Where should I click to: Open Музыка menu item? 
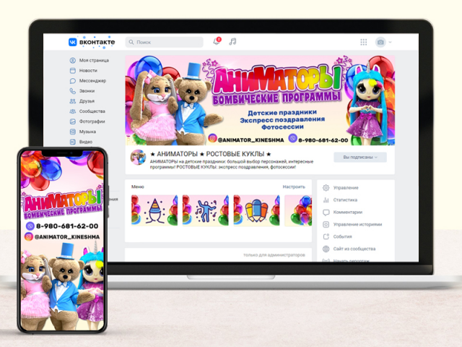coord(87,132)
